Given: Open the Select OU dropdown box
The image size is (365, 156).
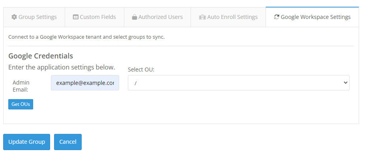Looking at the screenshot, I should 239,83.
